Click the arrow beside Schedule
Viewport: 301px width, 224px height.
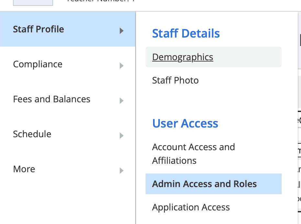121,135
